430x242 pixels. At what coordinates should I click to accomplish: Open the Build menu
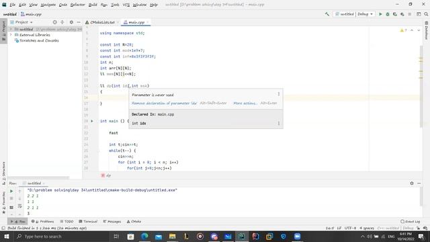pos(93,5)
